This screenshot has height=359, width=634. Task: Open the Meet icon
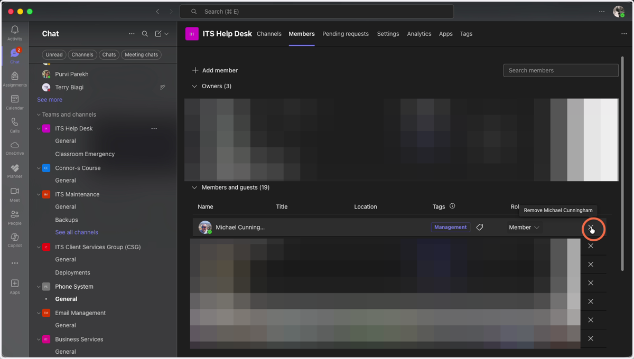coord(15,194)
